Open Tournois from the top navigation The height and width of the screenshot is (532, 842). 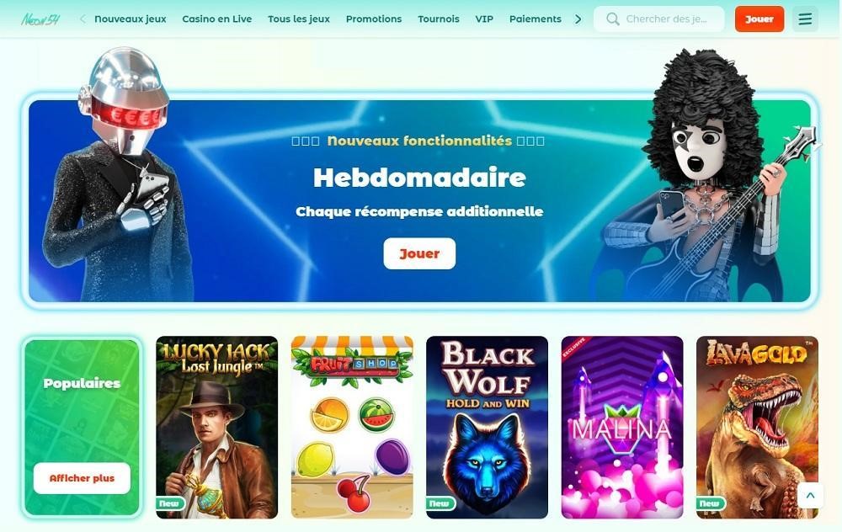(x=439, y=19)
